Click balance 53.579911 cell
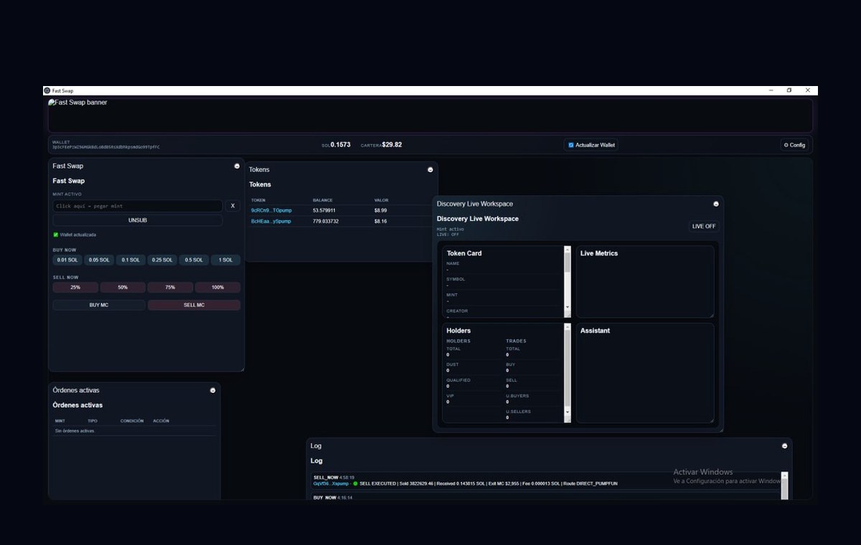This screenshot has height=545, width=861. pyautogui.click(x=326, y=210)
